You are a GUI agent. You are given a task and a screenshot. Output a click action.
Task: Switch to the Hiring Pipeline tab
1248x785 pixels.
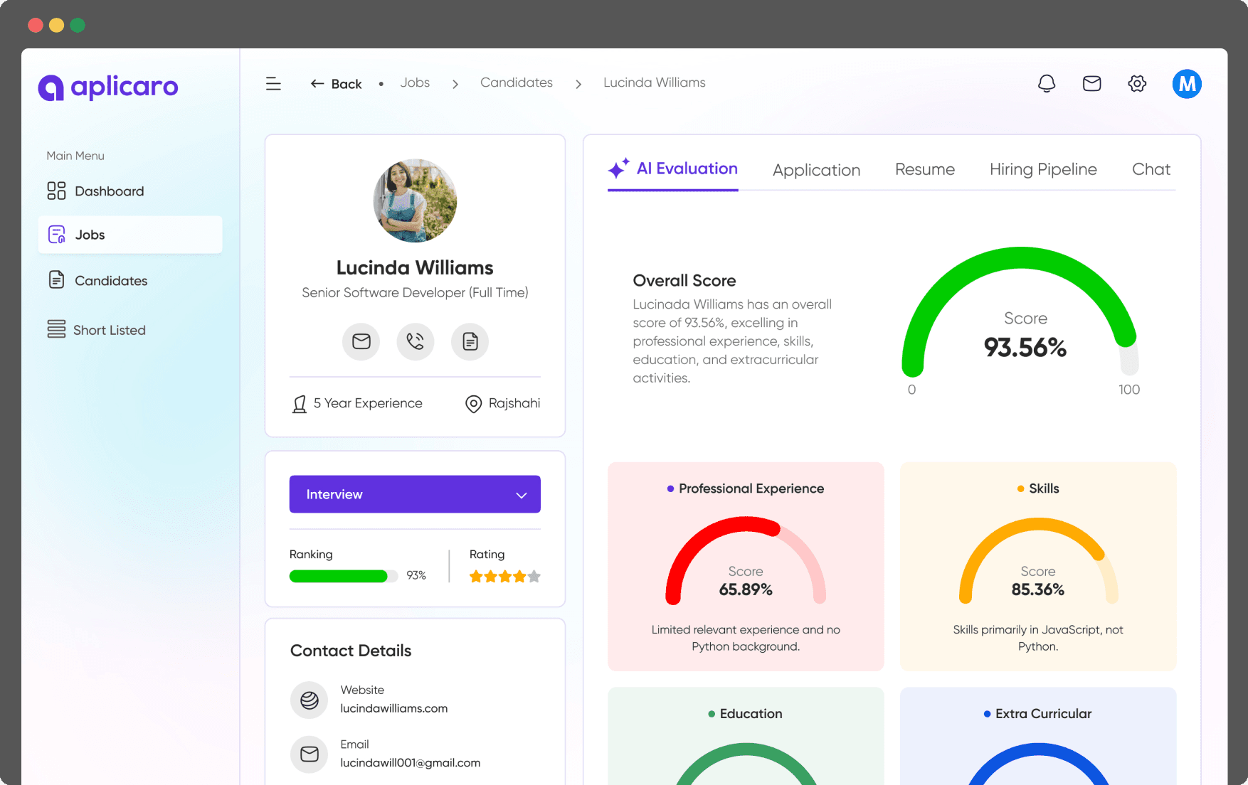click(1043, 169)
